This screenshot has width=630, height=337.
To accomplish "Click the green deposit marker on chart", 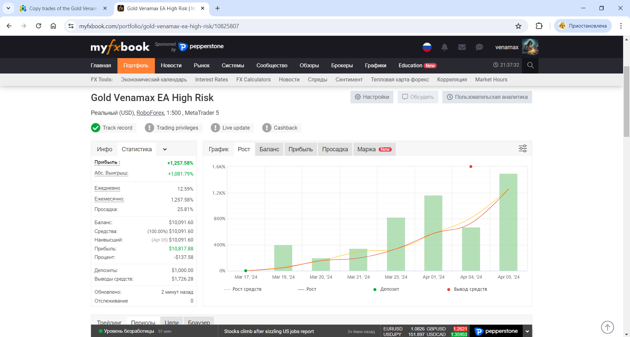I will (x=246, y=271).
